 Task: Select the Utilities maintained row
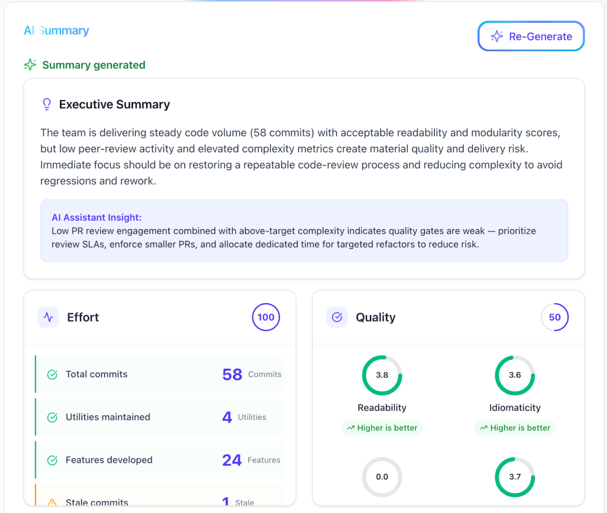(x=160, y=418)
